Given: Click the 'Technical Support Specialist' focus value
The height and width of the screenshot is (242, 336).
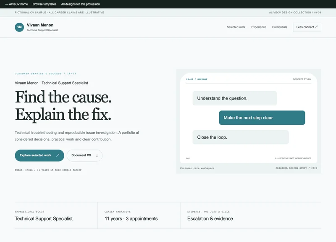Looking at the screenshot, I should (x=44, y=218).
